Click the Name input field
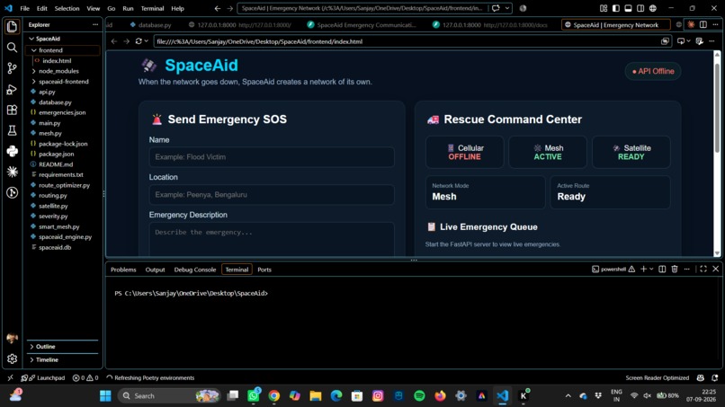The width and height of the screenshot is (725, 407). [272, 156]
